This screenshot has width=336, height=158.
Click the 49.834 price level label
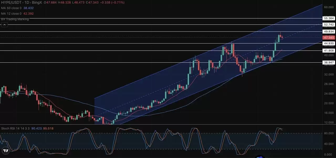click(x=329, y=31)
